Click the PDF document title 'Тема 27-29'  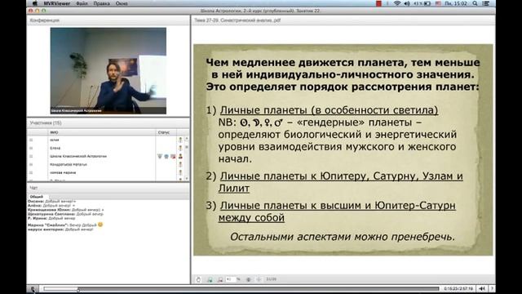coord(237,20)
